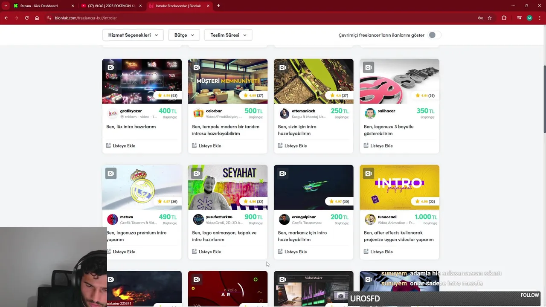Viewport: 546px width, 307px height.
Task: Open 'Ben, logo animasyon, kapak ve intro' gig
Action: [x=224, y=236]
